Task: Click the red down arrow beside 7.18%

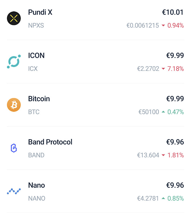Action: pos(163,69)
